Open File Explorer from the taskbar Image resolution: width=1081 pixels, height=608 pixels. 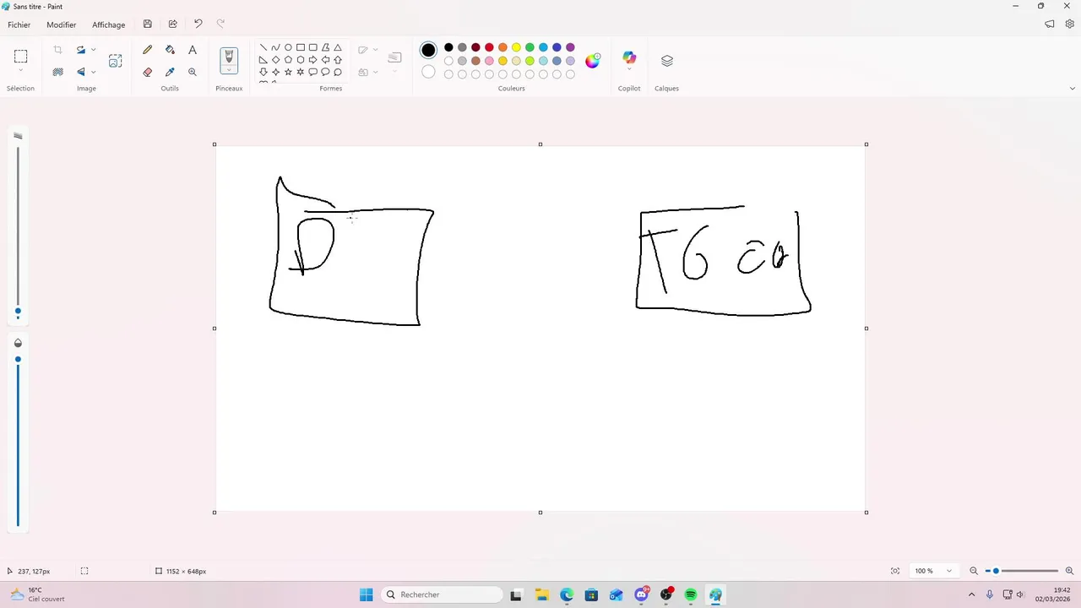(x=541, y=594)
